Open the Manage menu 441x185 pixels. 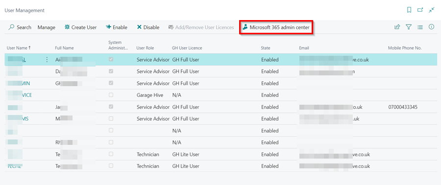[x=47, y=27]
